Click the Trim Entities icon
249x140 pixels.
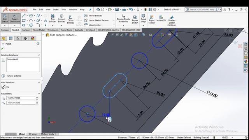53,18
